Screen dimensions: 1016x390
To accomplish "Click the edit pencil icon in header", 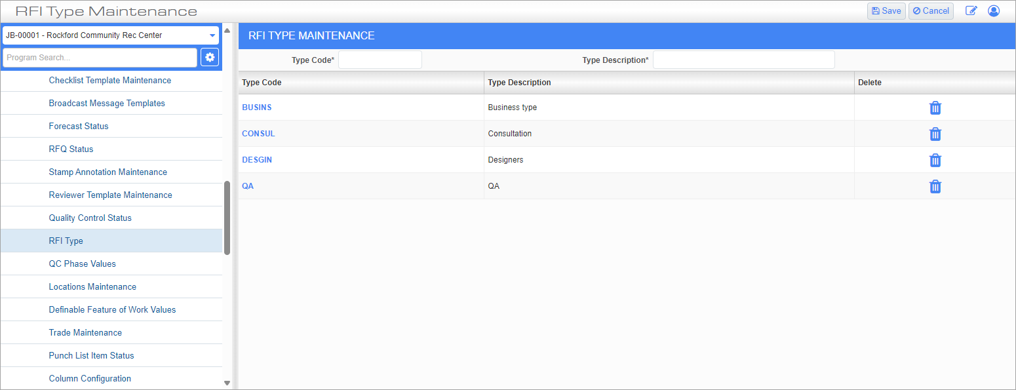I will click(x=971, y=11).
